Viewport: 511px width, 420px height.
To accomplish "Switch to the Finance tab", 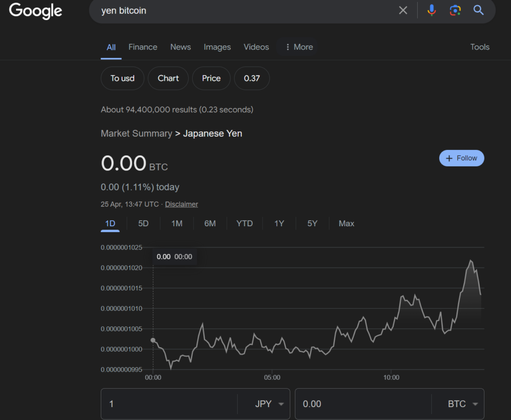I will coord(143,47).
